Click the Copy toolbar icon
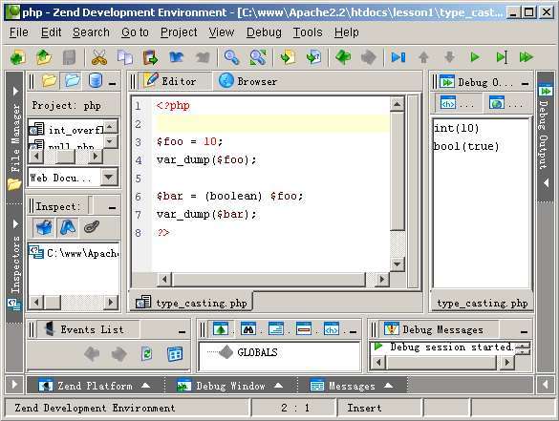Viewport: 559px width, 421px height. click(x=125, y=57)
